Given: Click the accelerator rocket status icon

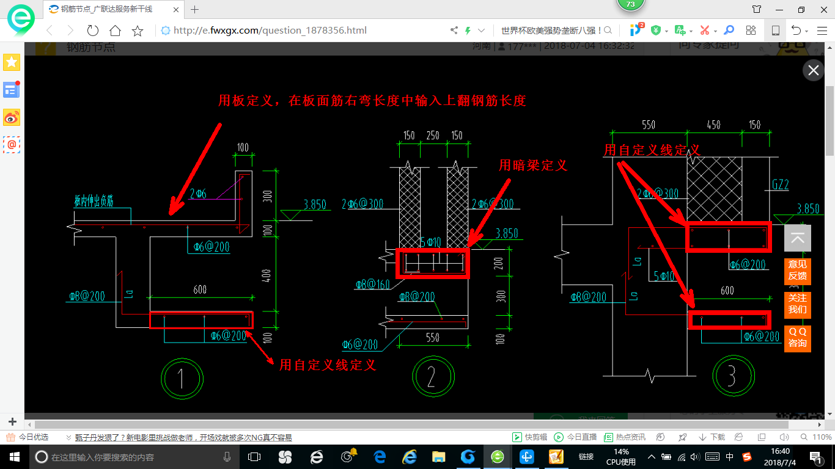Looking at the screenshot, I should pyautogui.click(x=682, y=437).
